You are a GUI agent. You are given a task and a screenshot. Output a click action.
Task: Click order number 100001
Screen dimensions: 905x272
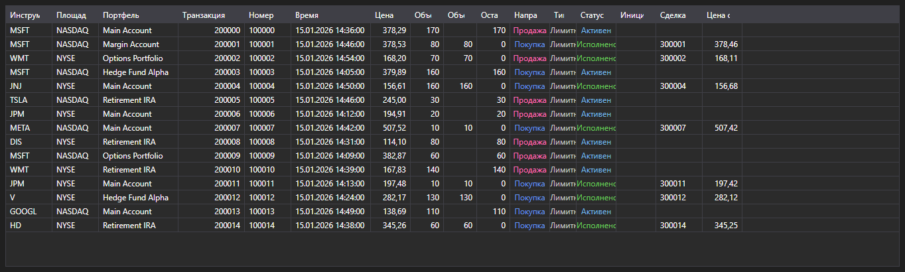pyautogui.click(x=261, y=44)
